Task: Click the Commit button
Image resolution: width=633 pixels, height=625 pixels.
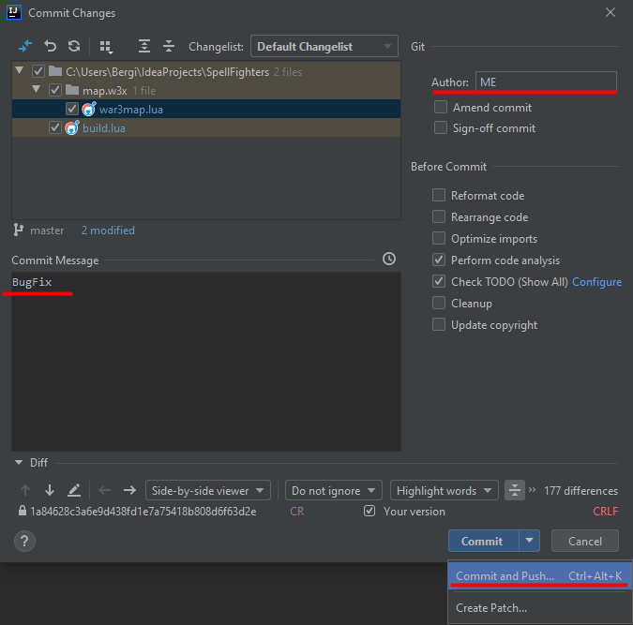Action: 483,541
